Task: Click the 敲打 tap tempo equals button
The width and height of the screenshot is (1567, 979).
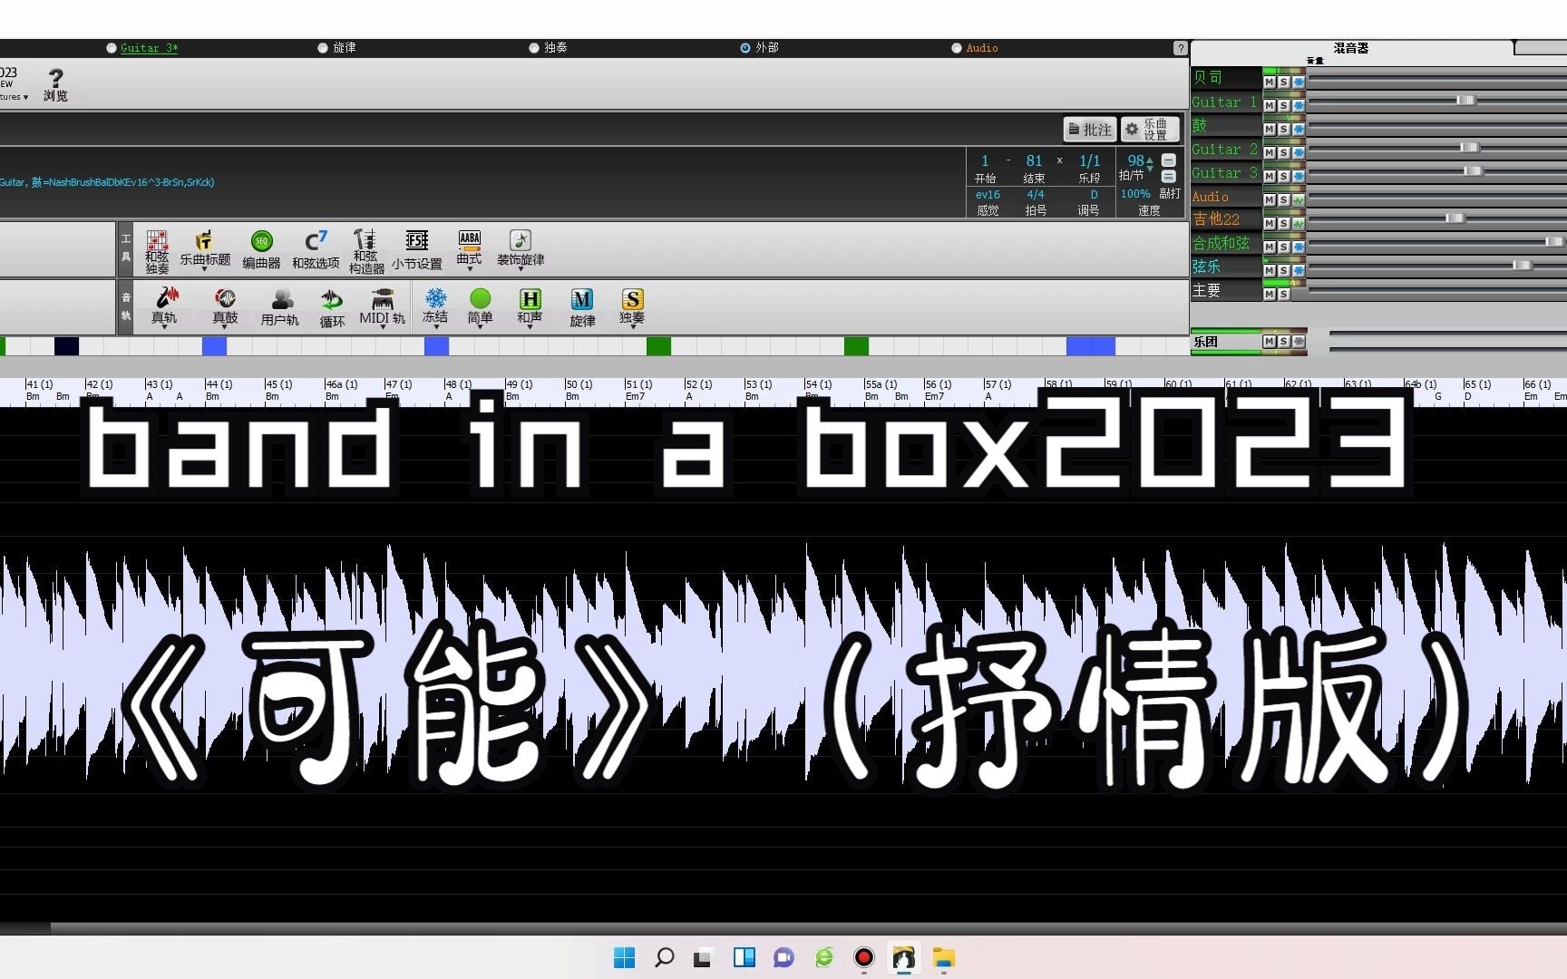Action: click(x=1169, y=177)
